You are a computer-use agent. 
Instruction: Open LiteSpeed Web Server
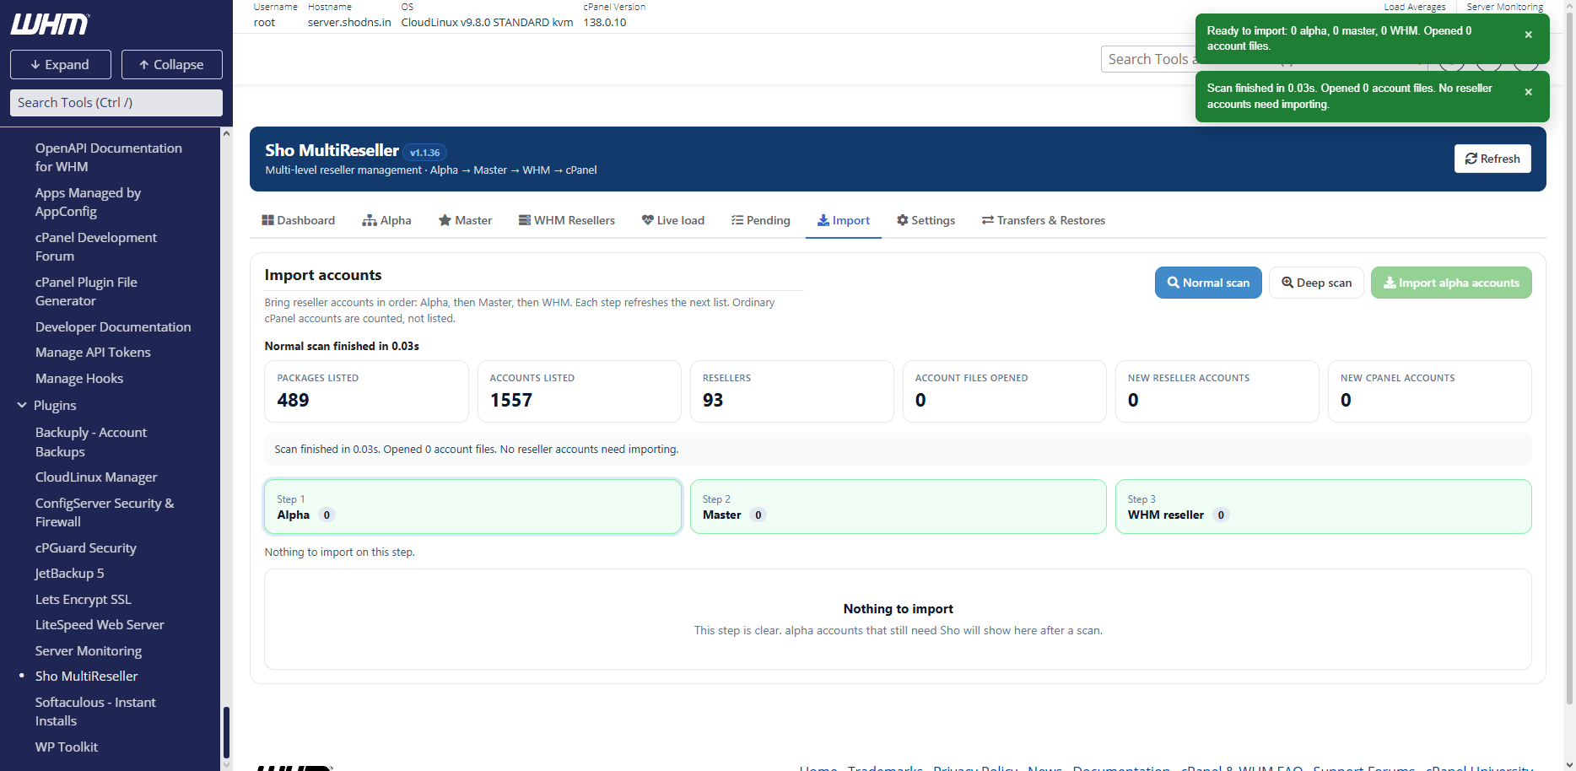(x=100, y=624)
